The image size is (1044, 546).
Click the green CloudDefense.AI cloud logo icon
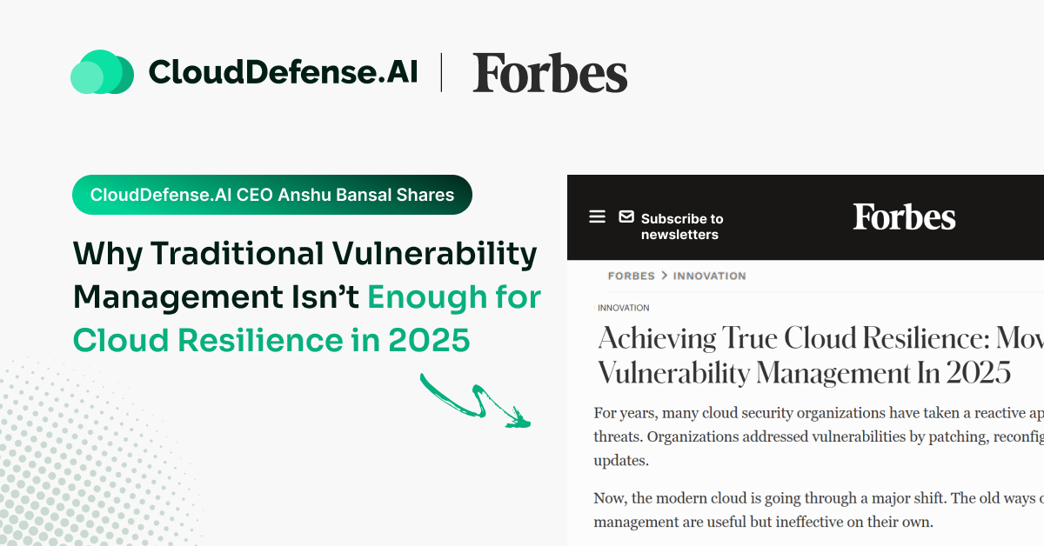102,73
